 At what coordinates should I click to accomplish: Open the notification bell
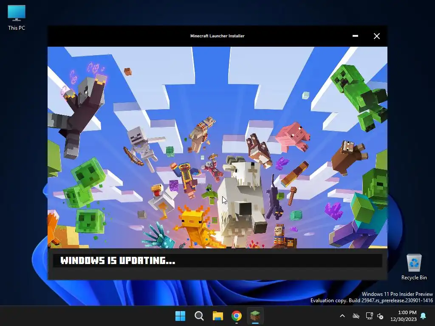(x=424, y=316)
